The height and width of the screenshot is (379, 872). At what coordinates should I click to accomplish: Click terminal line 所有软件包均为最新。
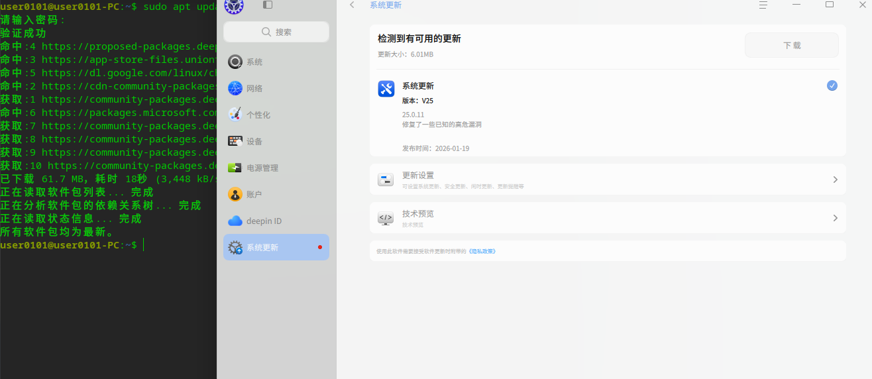pos(57,232)
